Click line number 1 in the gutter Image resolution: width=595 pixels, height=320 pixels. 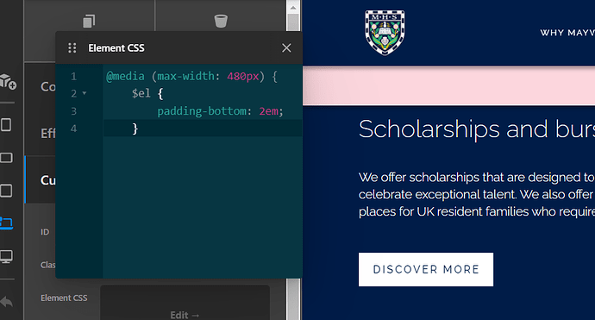point(73,76)
